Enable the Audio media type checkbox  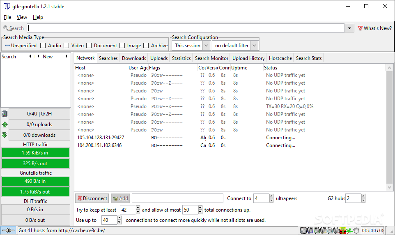[x=43, y=45]
